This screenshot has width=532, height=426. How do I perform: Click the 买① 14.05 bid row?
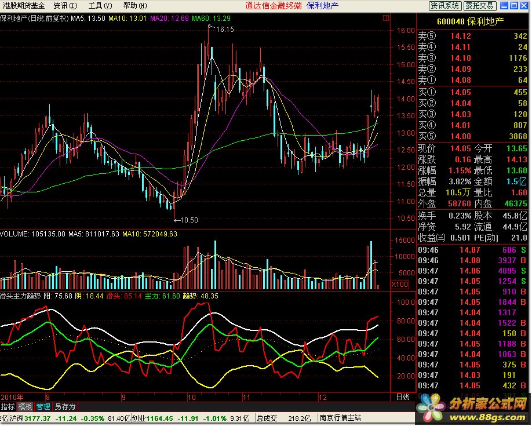[x=472, y=92]
